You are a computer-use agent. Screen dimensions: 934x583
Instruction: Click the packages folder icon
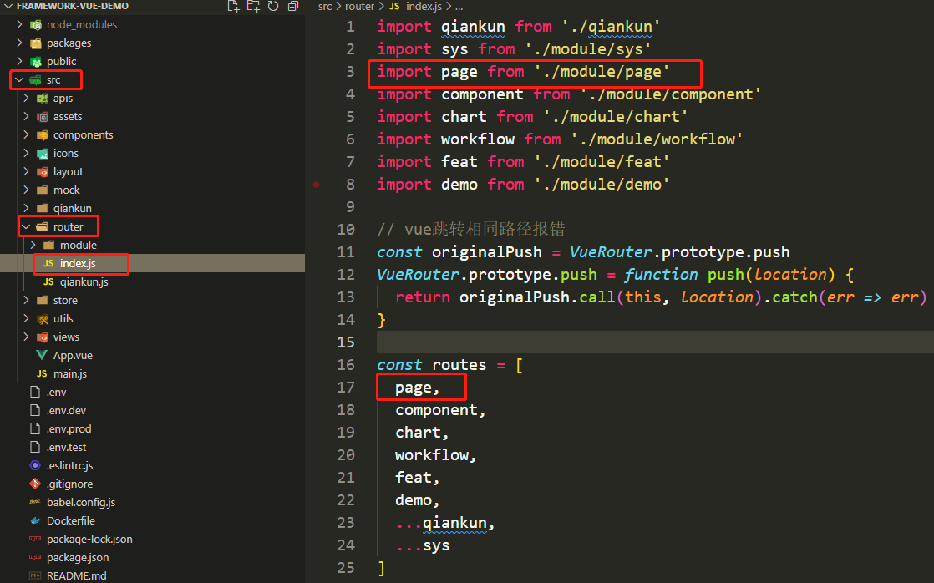[36, 43]
